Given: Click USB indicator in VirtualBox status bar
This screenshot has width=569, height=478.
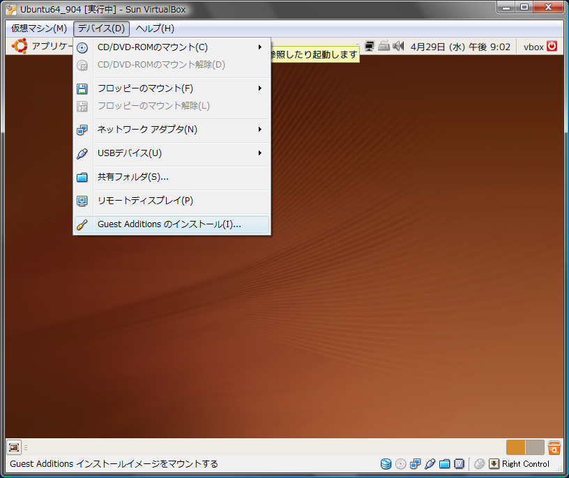Looking at the screenshot, I should [430, 464].
